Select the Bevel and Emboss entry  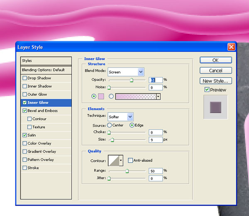click(x=46, y=111)
